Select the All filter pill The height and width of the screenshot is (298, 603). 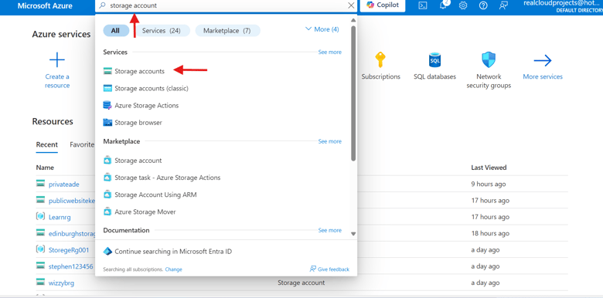click(116, 31)
